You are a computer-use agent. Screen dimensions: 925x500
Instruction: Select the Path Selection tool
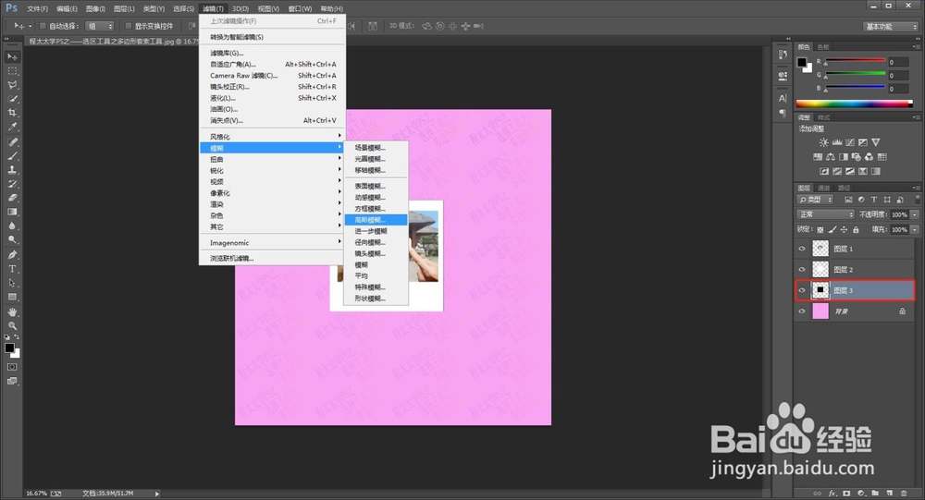click(x=12, y=283)
